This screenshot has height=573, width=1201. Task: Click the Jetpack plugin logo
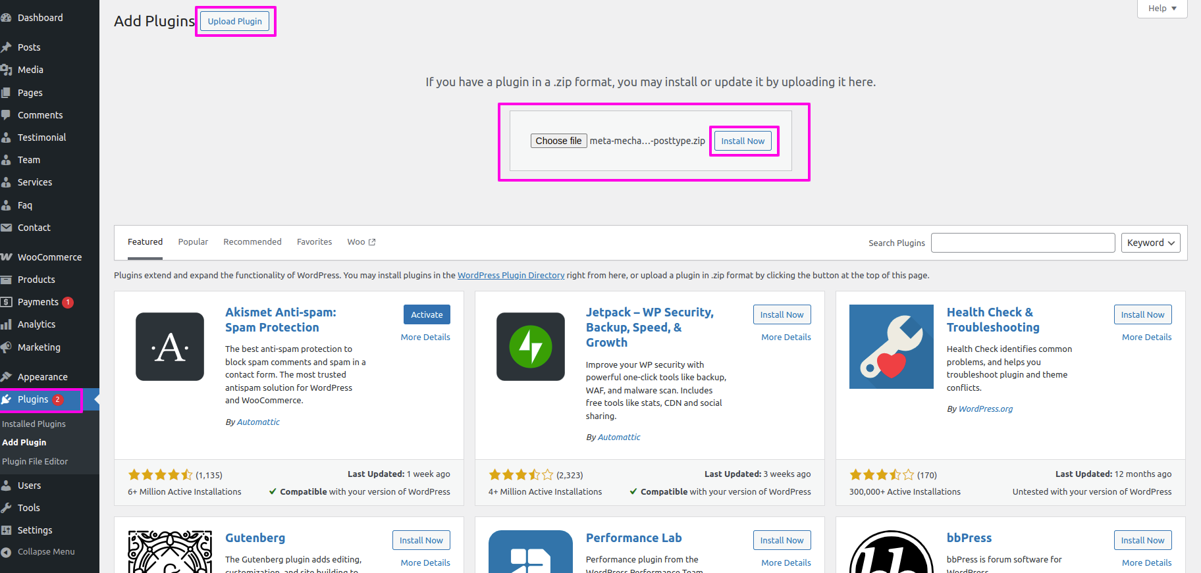(x=531, y=347)
